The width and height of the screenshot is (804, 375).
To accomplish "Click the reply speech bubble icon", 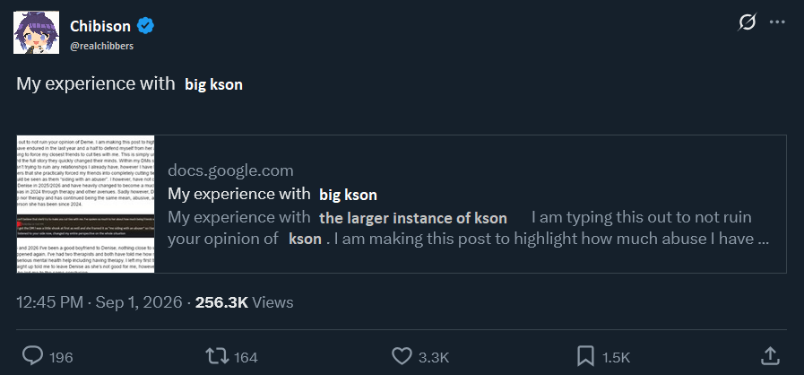I will pos(33,356).
